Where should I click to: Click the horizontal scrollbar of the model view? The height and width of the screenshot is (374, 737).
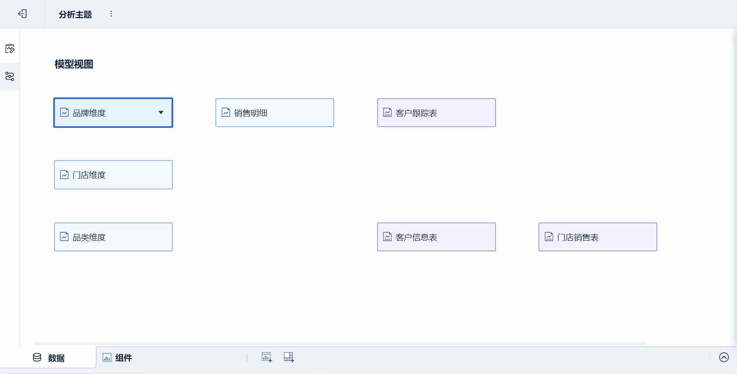click(x=340, y=343)
